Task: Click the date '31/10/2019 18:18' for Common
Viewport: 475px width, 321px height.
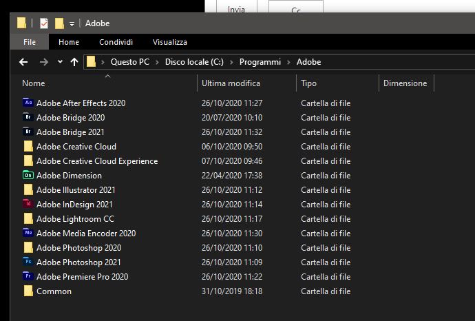Action: pyautogui.click(x=232, y=291)
